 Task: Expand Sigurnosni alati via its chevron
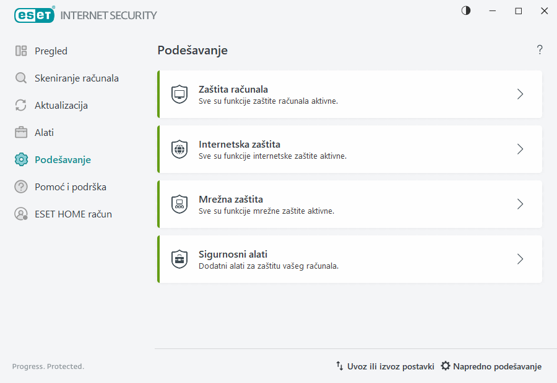(x=520, y=259)
